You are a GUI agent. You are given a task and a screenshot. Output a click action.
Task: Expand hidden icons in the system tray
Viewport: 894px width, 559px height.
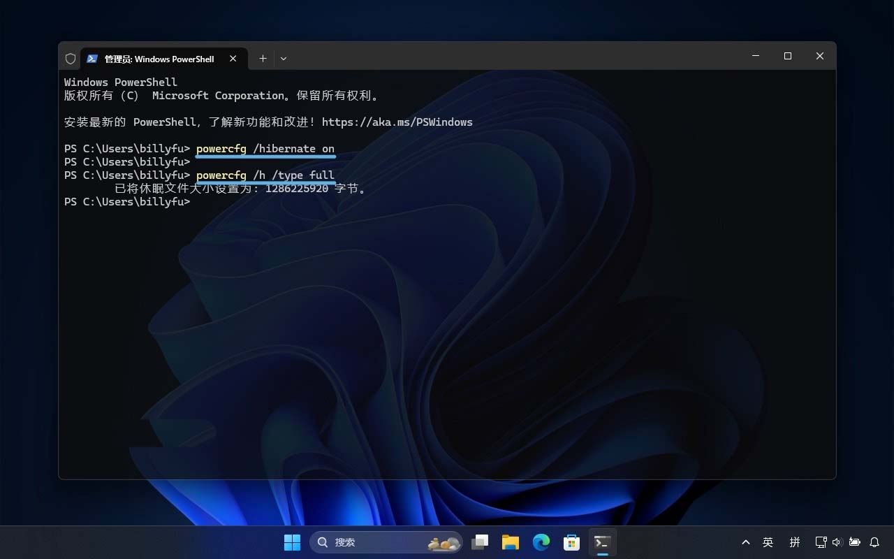[x=746, y=542]
